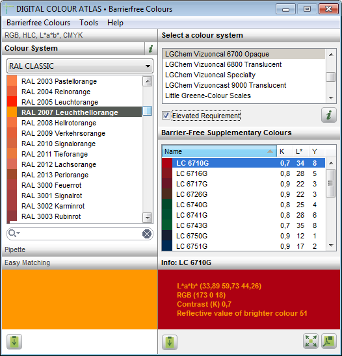This screenshot has height=356, width=342.
Task: Toggle the Elevated Requirement checkbox
Action: click(x=166, y=116)
